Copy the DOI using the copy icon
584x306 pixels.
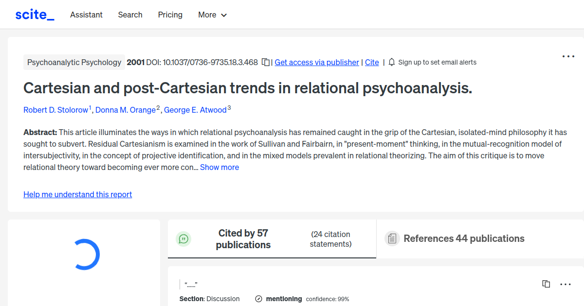[x=265, y=62]
